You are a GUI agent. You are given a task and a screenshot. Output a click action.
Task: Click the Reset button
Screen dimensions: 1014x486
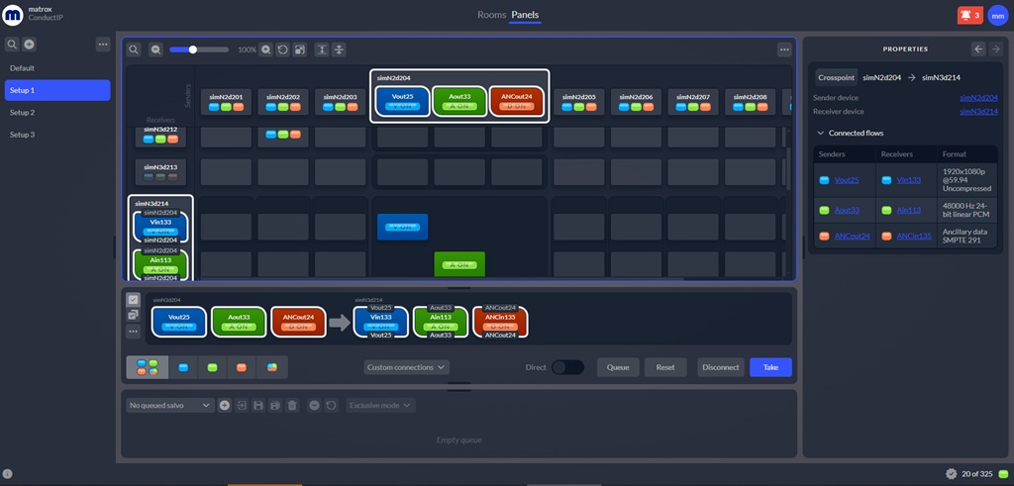[x=665, y=367]
